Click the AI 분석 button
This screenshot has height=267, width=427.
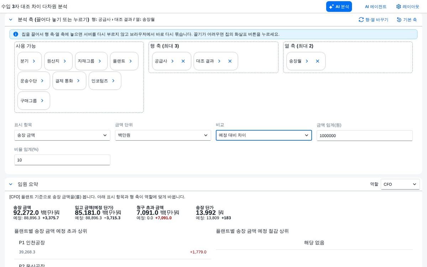tap(339, 6)
